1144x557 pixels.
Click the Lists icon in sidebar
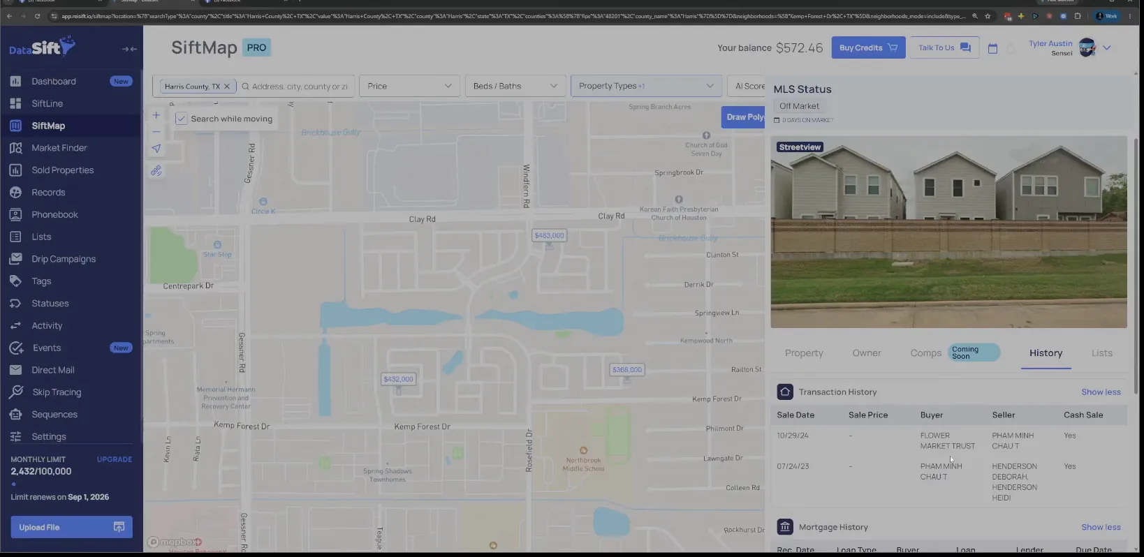(15, 237)
